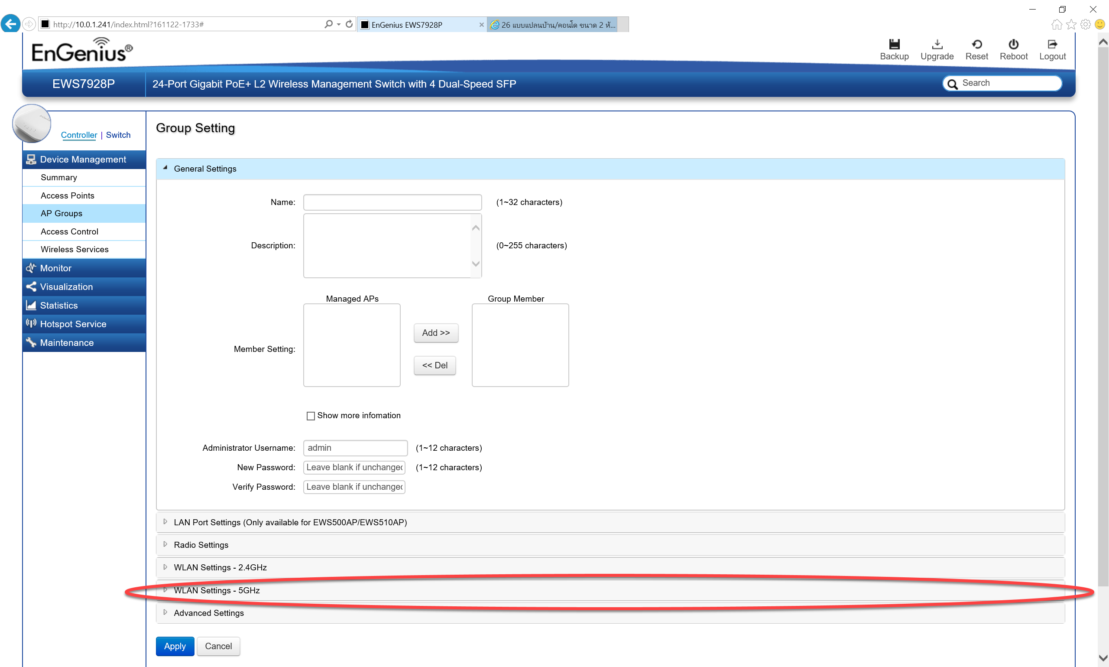Viewport: 1109px width, 667px height.
Task: Click the Controller link
Action: pyautogui.click(x=79, y=135)
